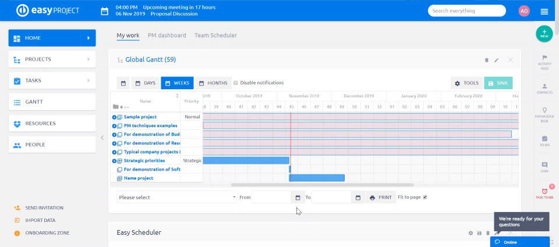Click the To date input field

tap(331, 197)
